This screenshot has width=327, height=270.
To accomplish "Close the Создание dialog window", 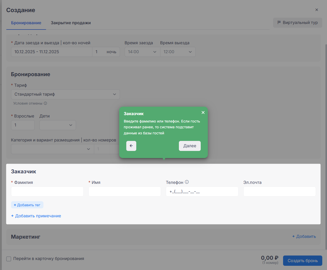I will tap(316, 10).
